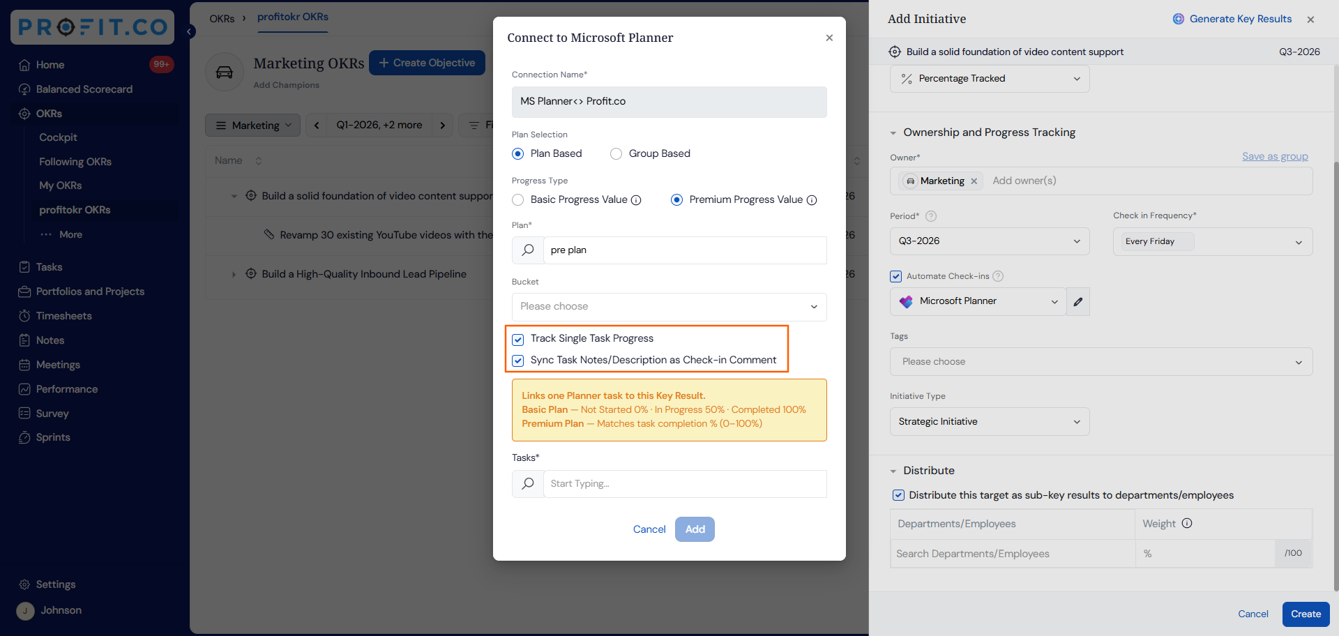The image size is (1339, 636).
Task: Open the Q3-2026 Period dropdown
Action: click(x=990, y=241)
